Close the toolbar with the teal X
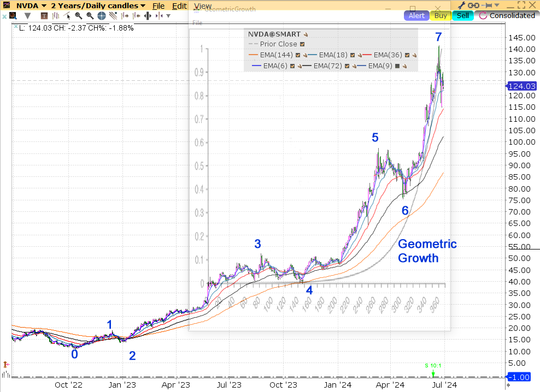 tap(4, 16)
